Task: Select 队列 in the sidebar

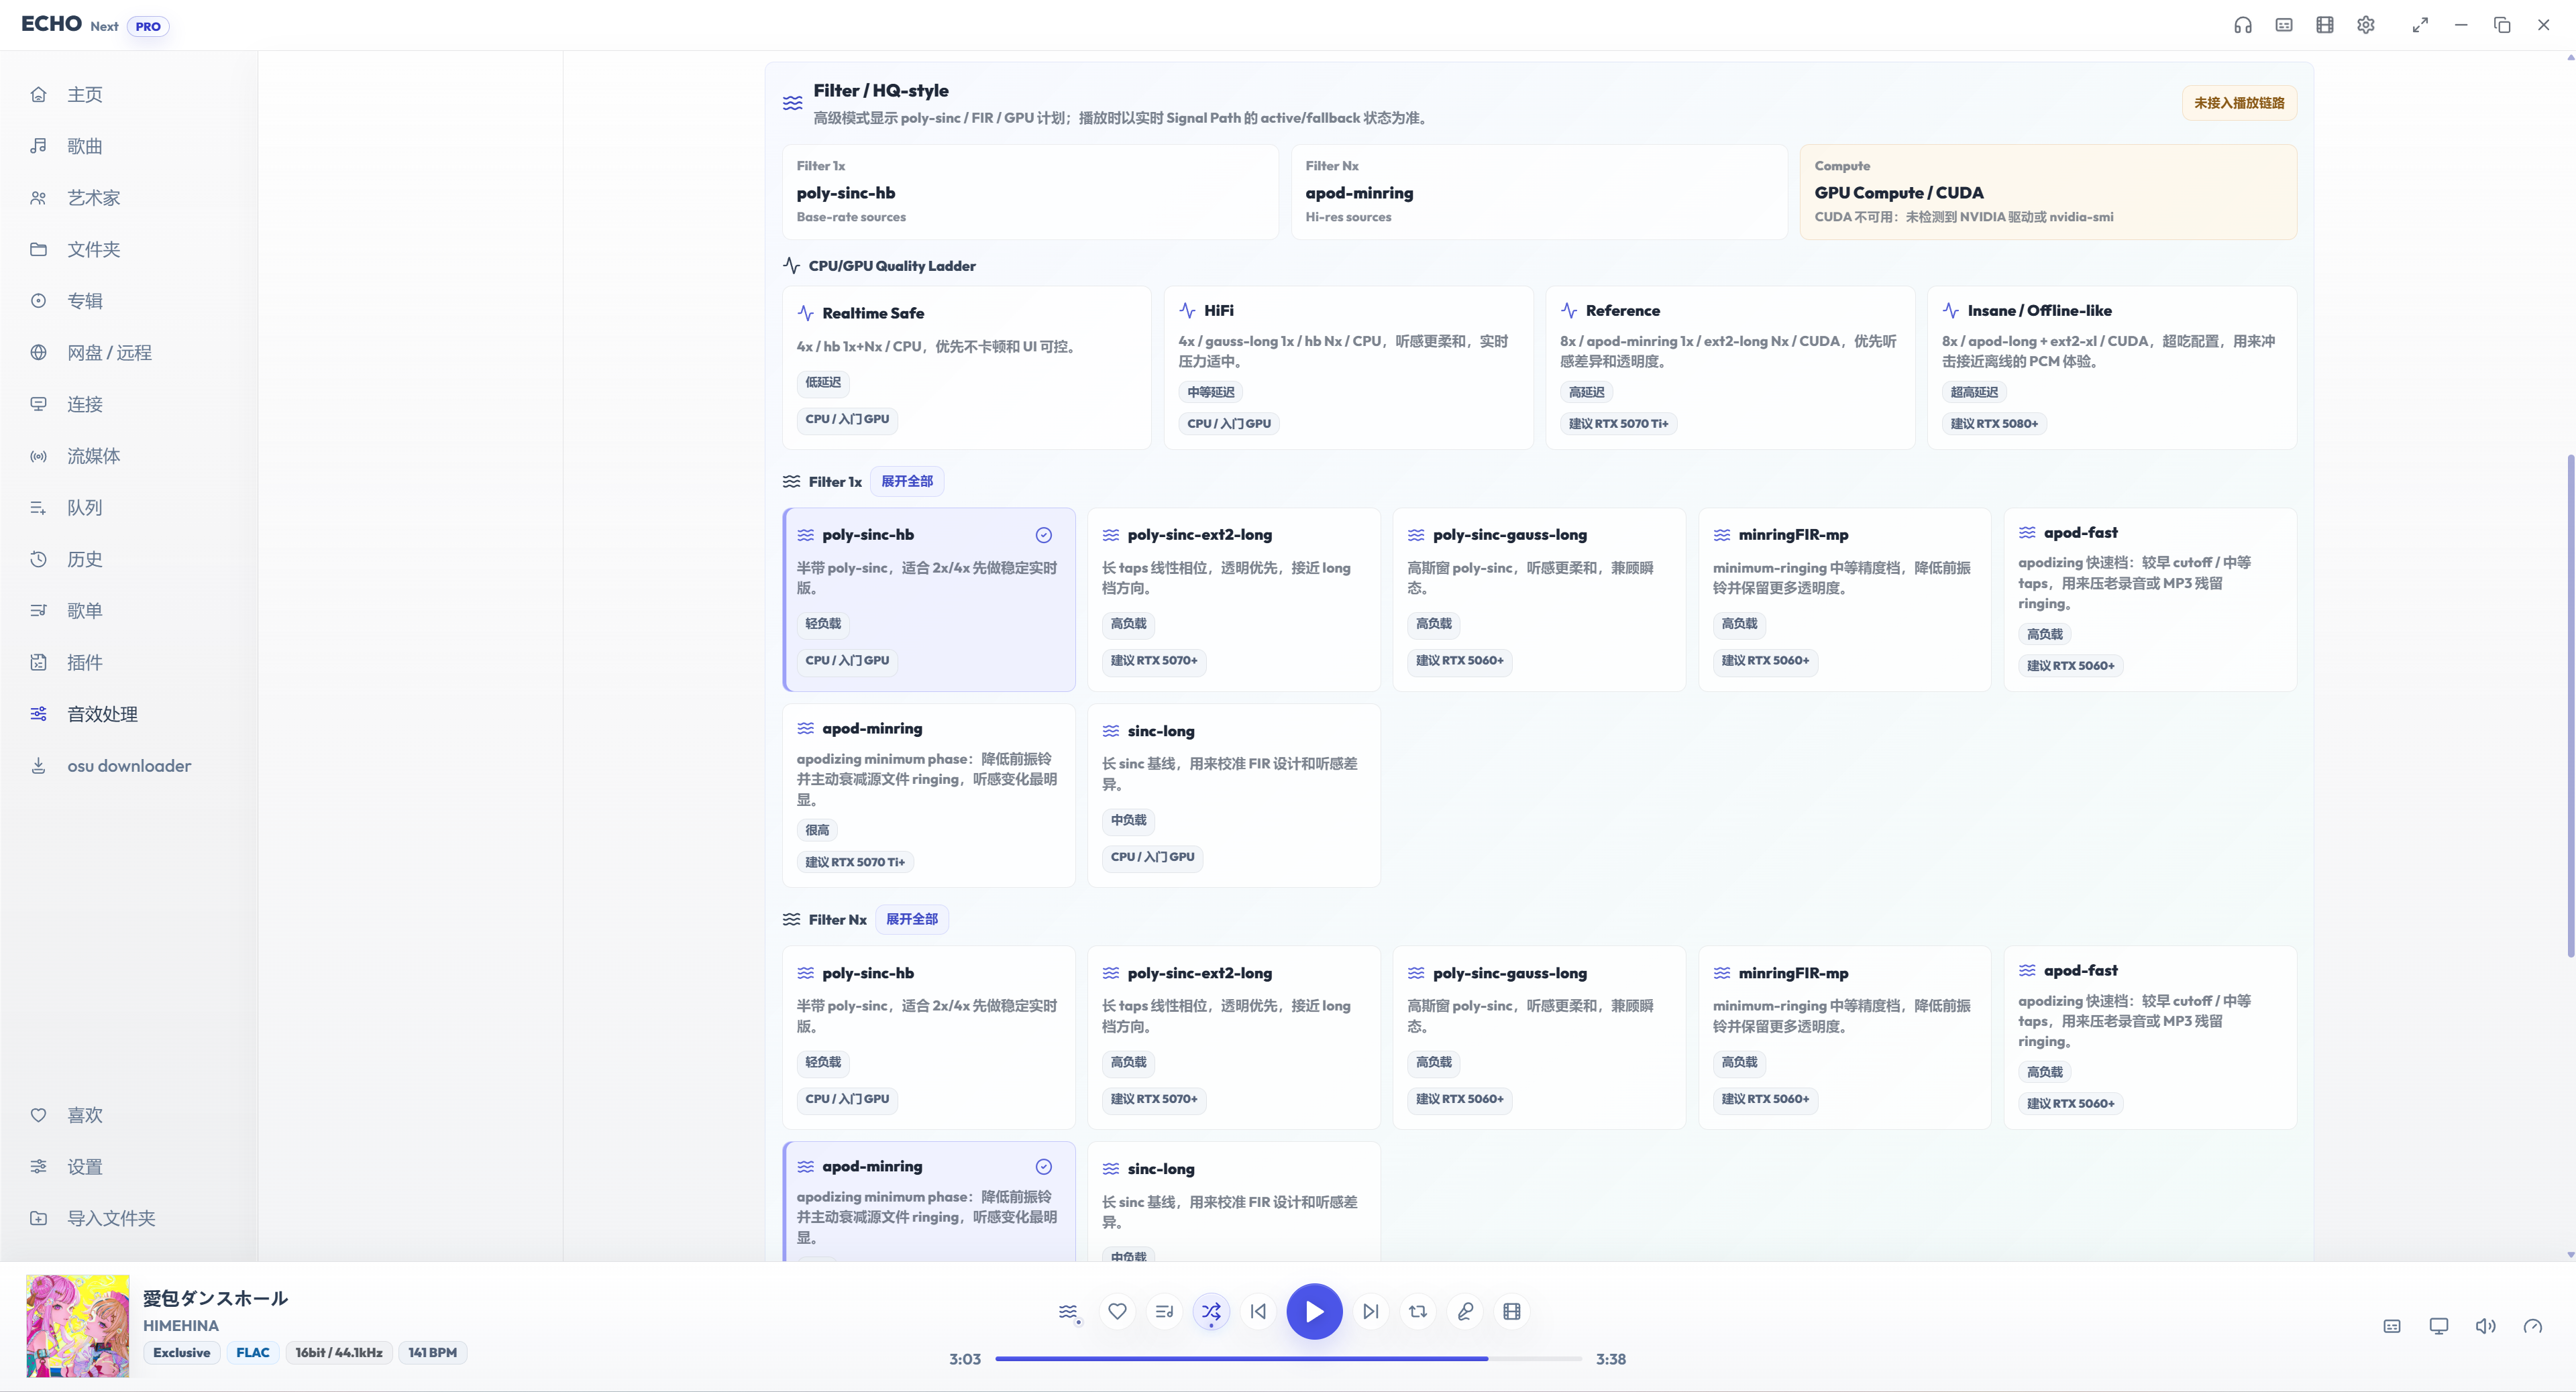Action: point(129,508)
